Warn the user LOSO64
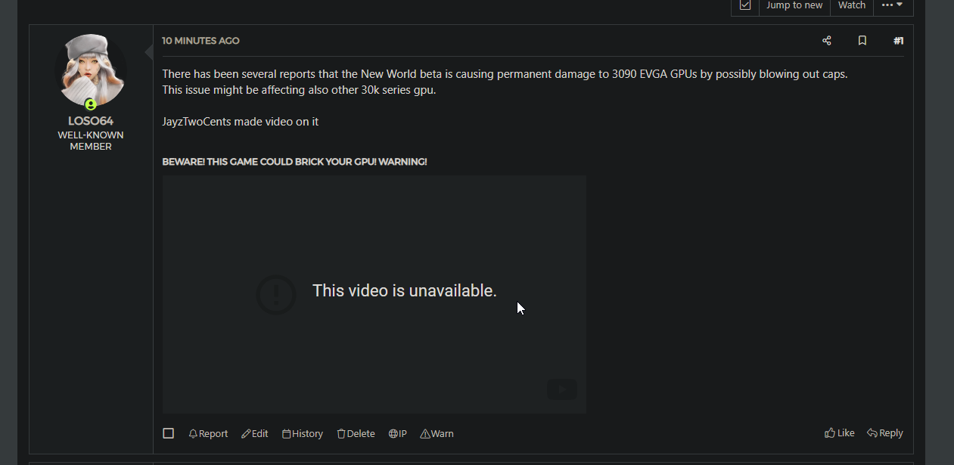 437,433
